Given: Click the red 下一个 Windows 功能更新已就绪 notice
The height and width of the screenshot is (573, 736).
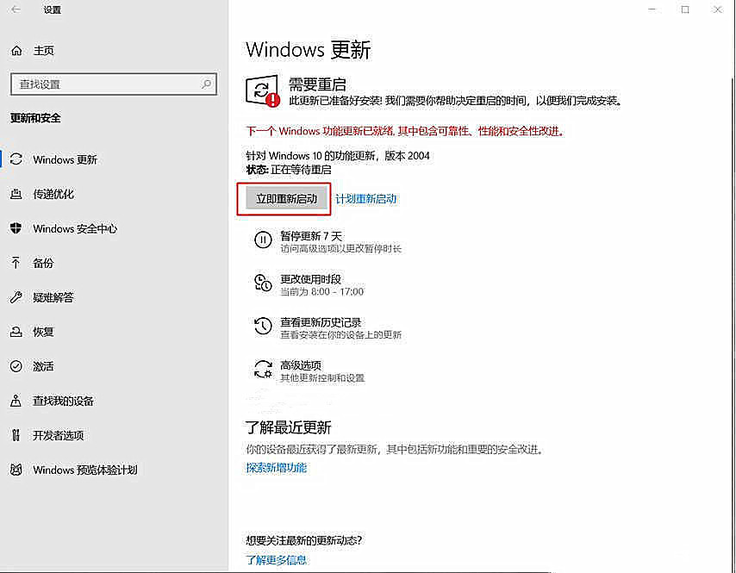Looking at the screenshot, I should pyautogui.click(x=406, y=131).
